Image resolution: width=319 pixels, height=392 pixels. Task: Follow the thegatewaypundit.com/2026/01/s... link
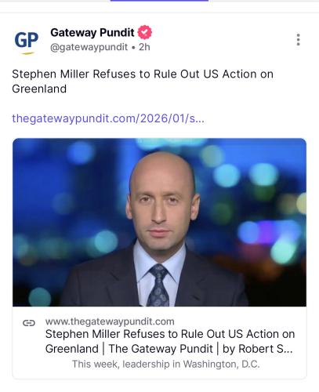[x=108, y=118]
